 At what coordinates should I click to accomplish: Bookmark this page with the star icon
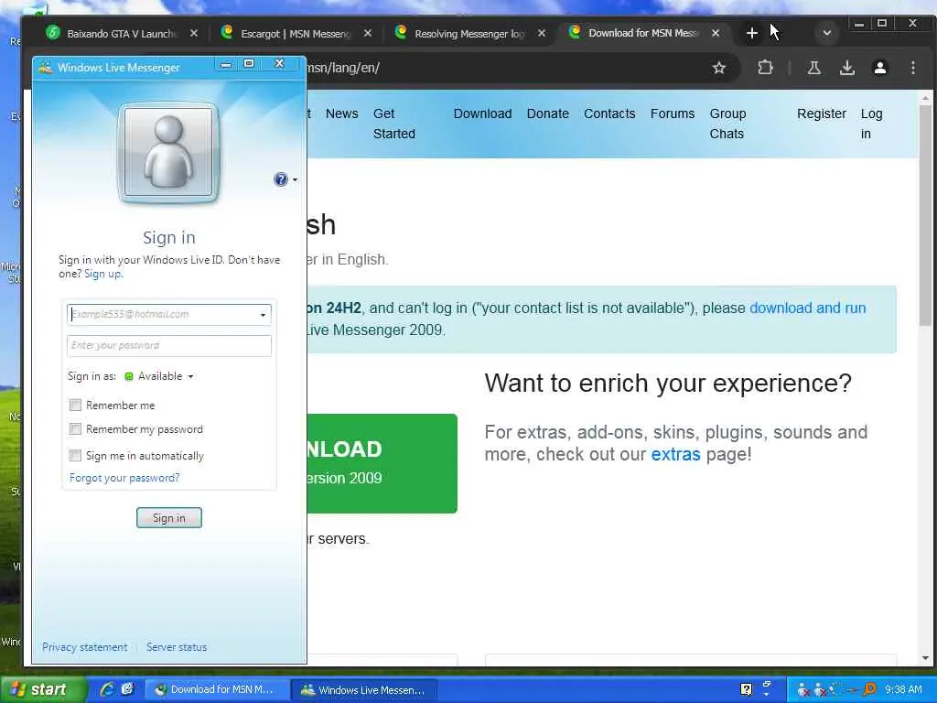pos(719,68)
